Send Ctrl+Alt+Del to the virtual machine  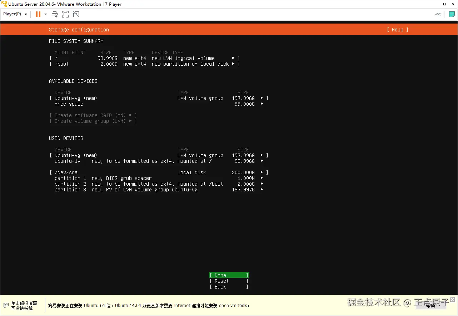click(55, 14)
